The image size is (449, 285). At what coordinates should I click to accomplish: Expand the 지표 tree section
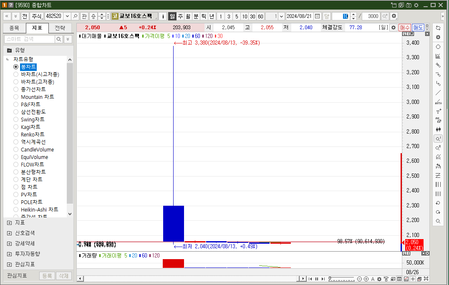[10, 222]
